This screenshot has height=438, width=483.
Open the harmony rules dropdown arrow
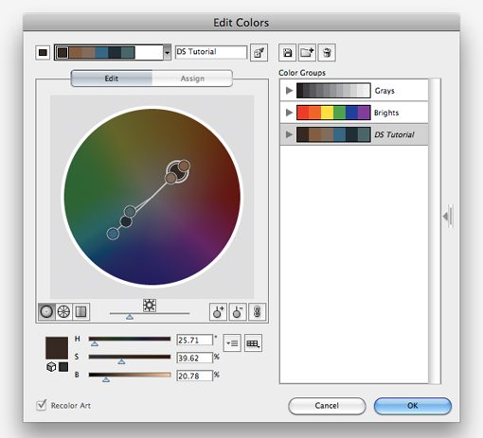click(167, 52)
